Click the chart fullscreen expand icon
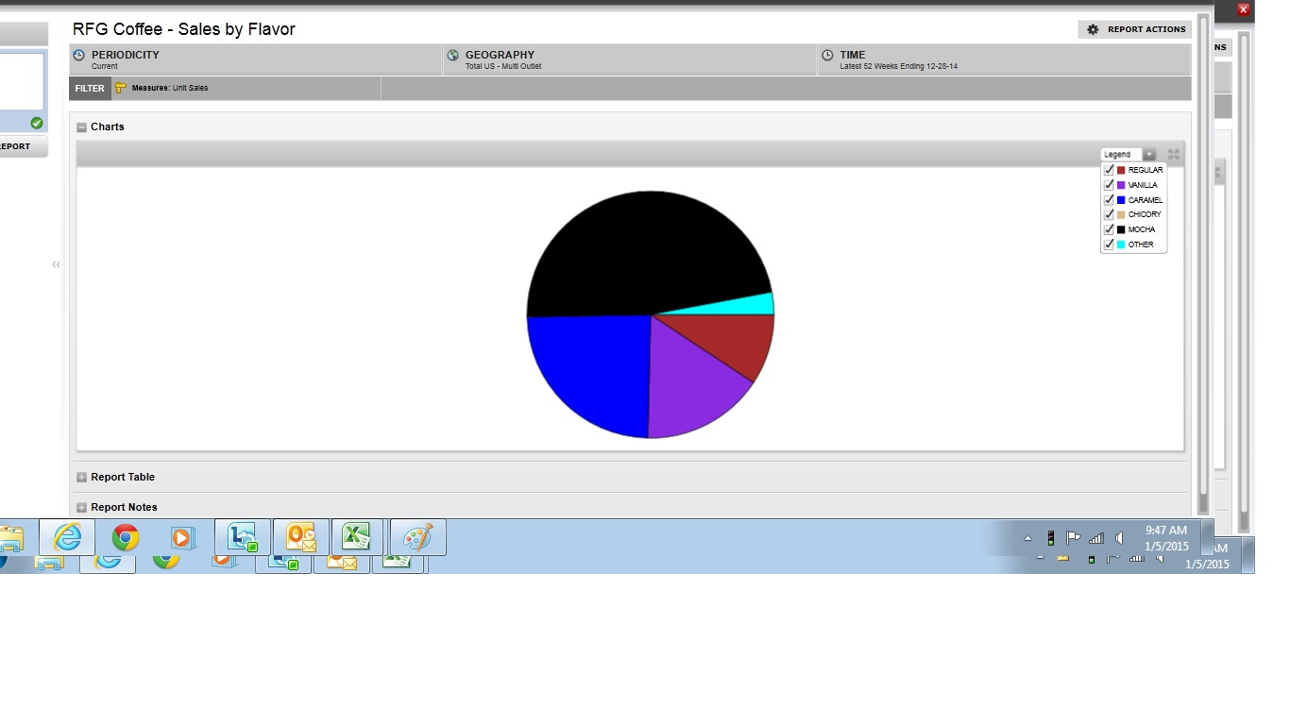Screen dimensions: 1290x725 1174,155
